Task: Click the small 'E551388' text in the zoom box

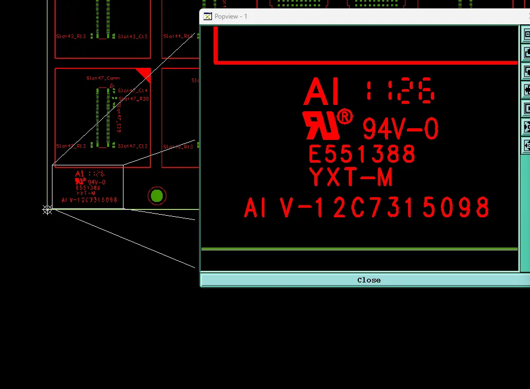Action: point(88,188)
